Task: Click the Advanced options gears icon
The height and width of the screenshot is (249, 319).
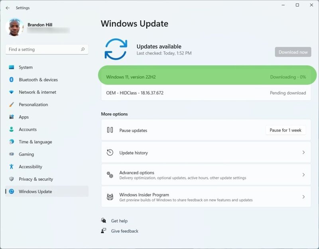Action: tap(110, 175)
